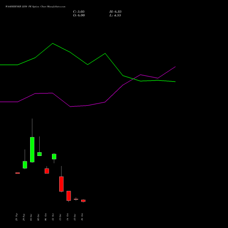Click the tallest green candlestick body
Image resolution: width=228 pixels, height=228 pixels.
point(32,150)
